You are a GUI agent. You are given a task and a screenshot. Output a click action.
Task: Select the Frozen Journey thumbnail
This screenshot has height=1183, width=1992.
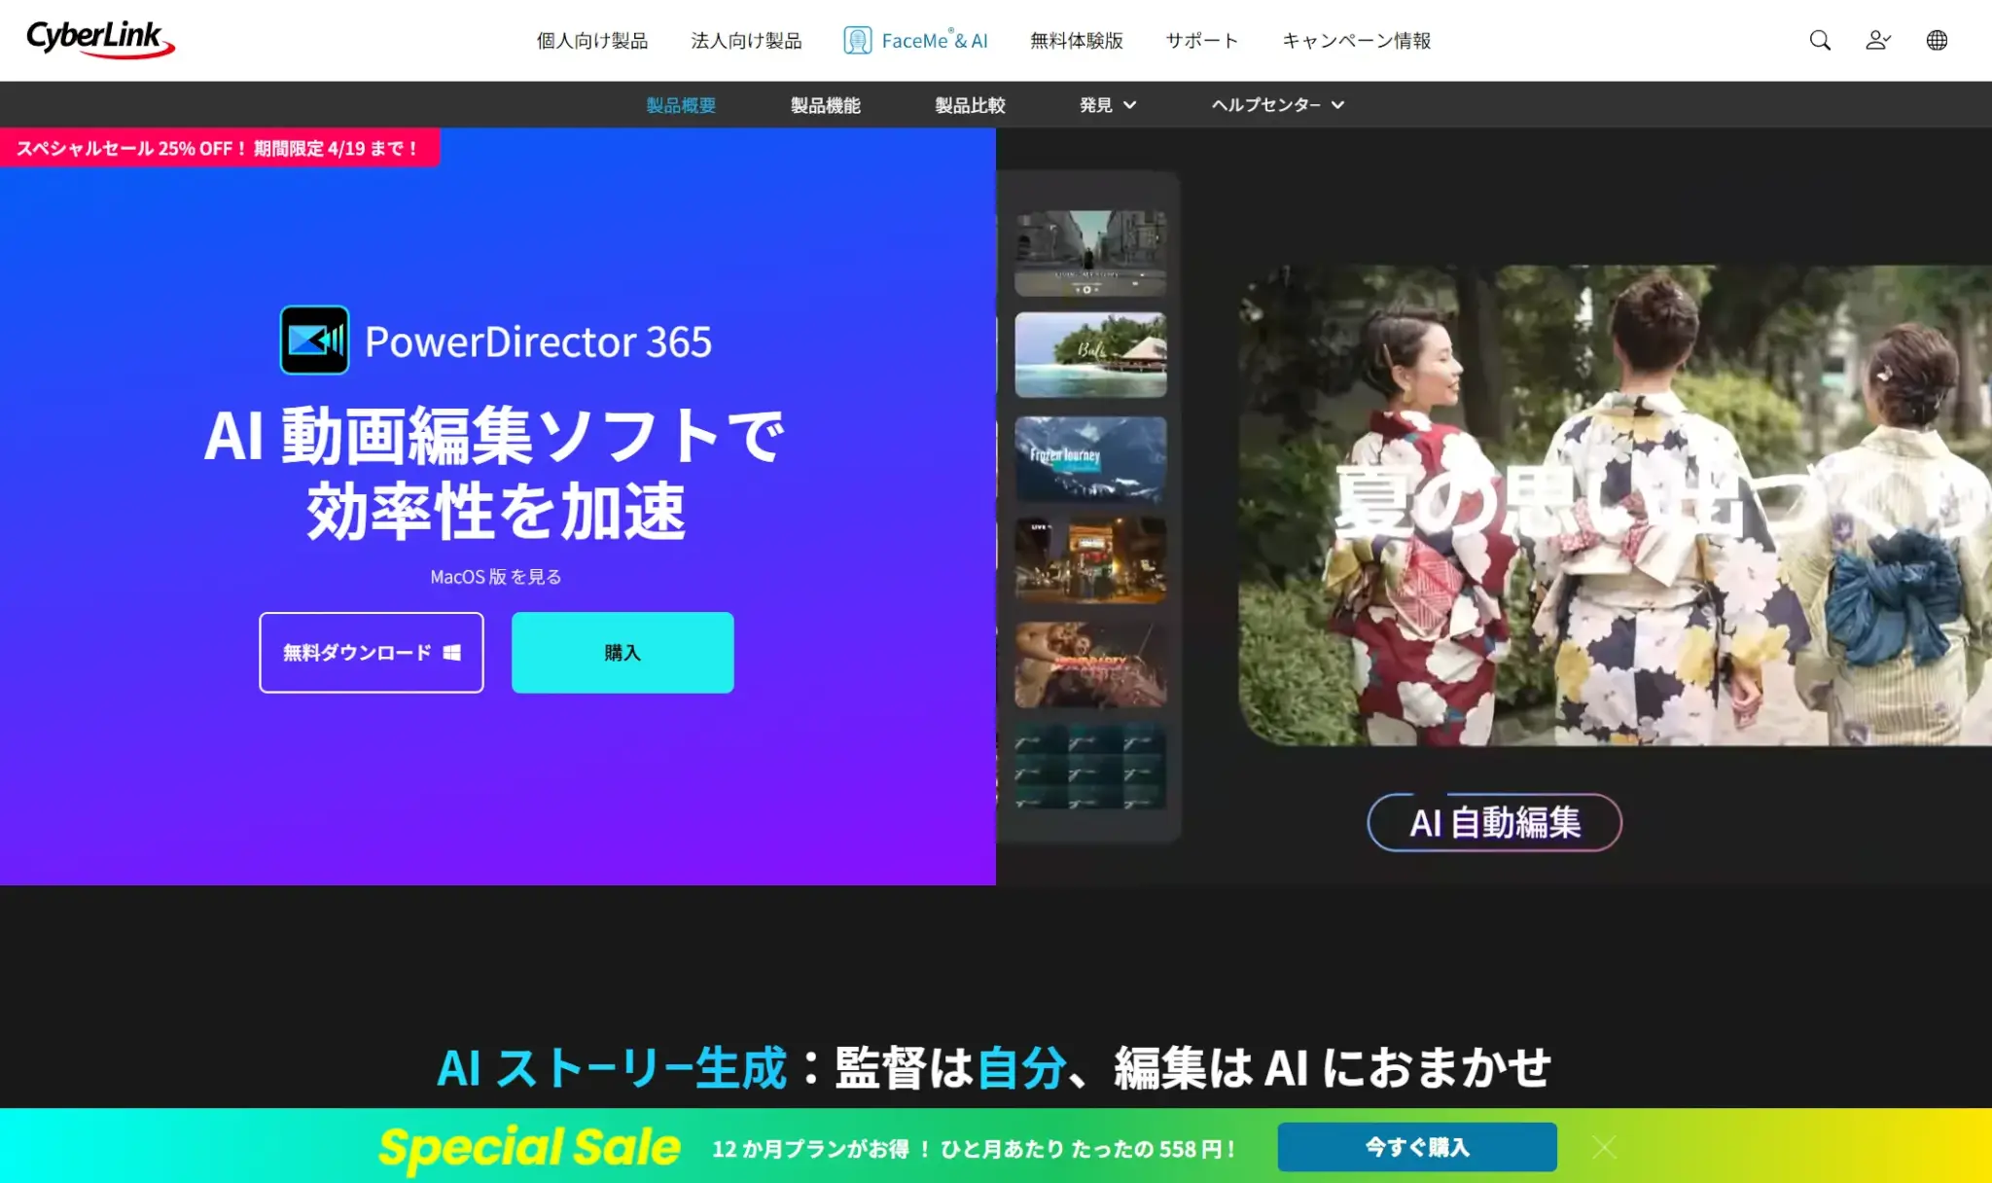pyautogui.click(x=1090, y=459)
